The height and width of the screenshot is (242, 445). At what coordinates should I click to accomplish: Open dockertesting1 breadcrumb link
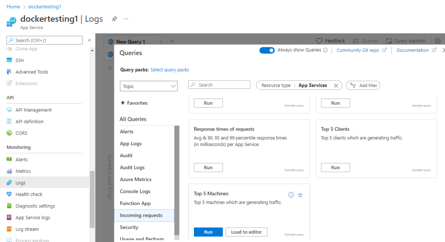coord(45,7)
